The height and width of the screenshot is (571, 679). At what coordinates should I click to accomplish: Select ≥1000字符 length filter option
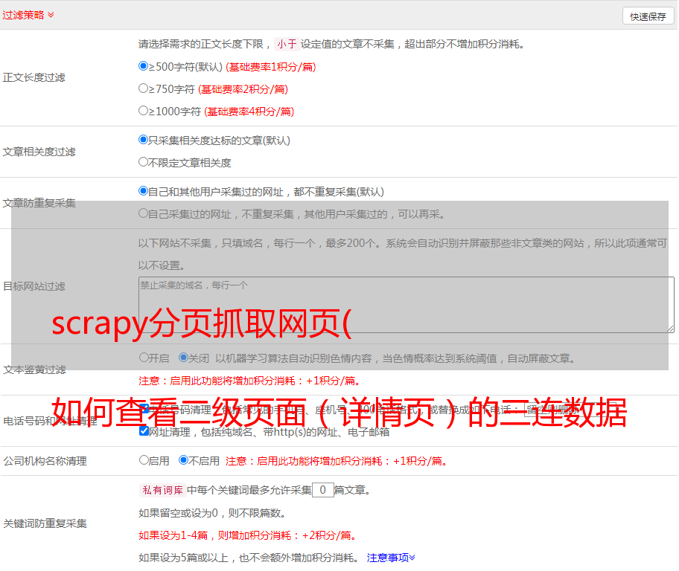click(144, 111)
